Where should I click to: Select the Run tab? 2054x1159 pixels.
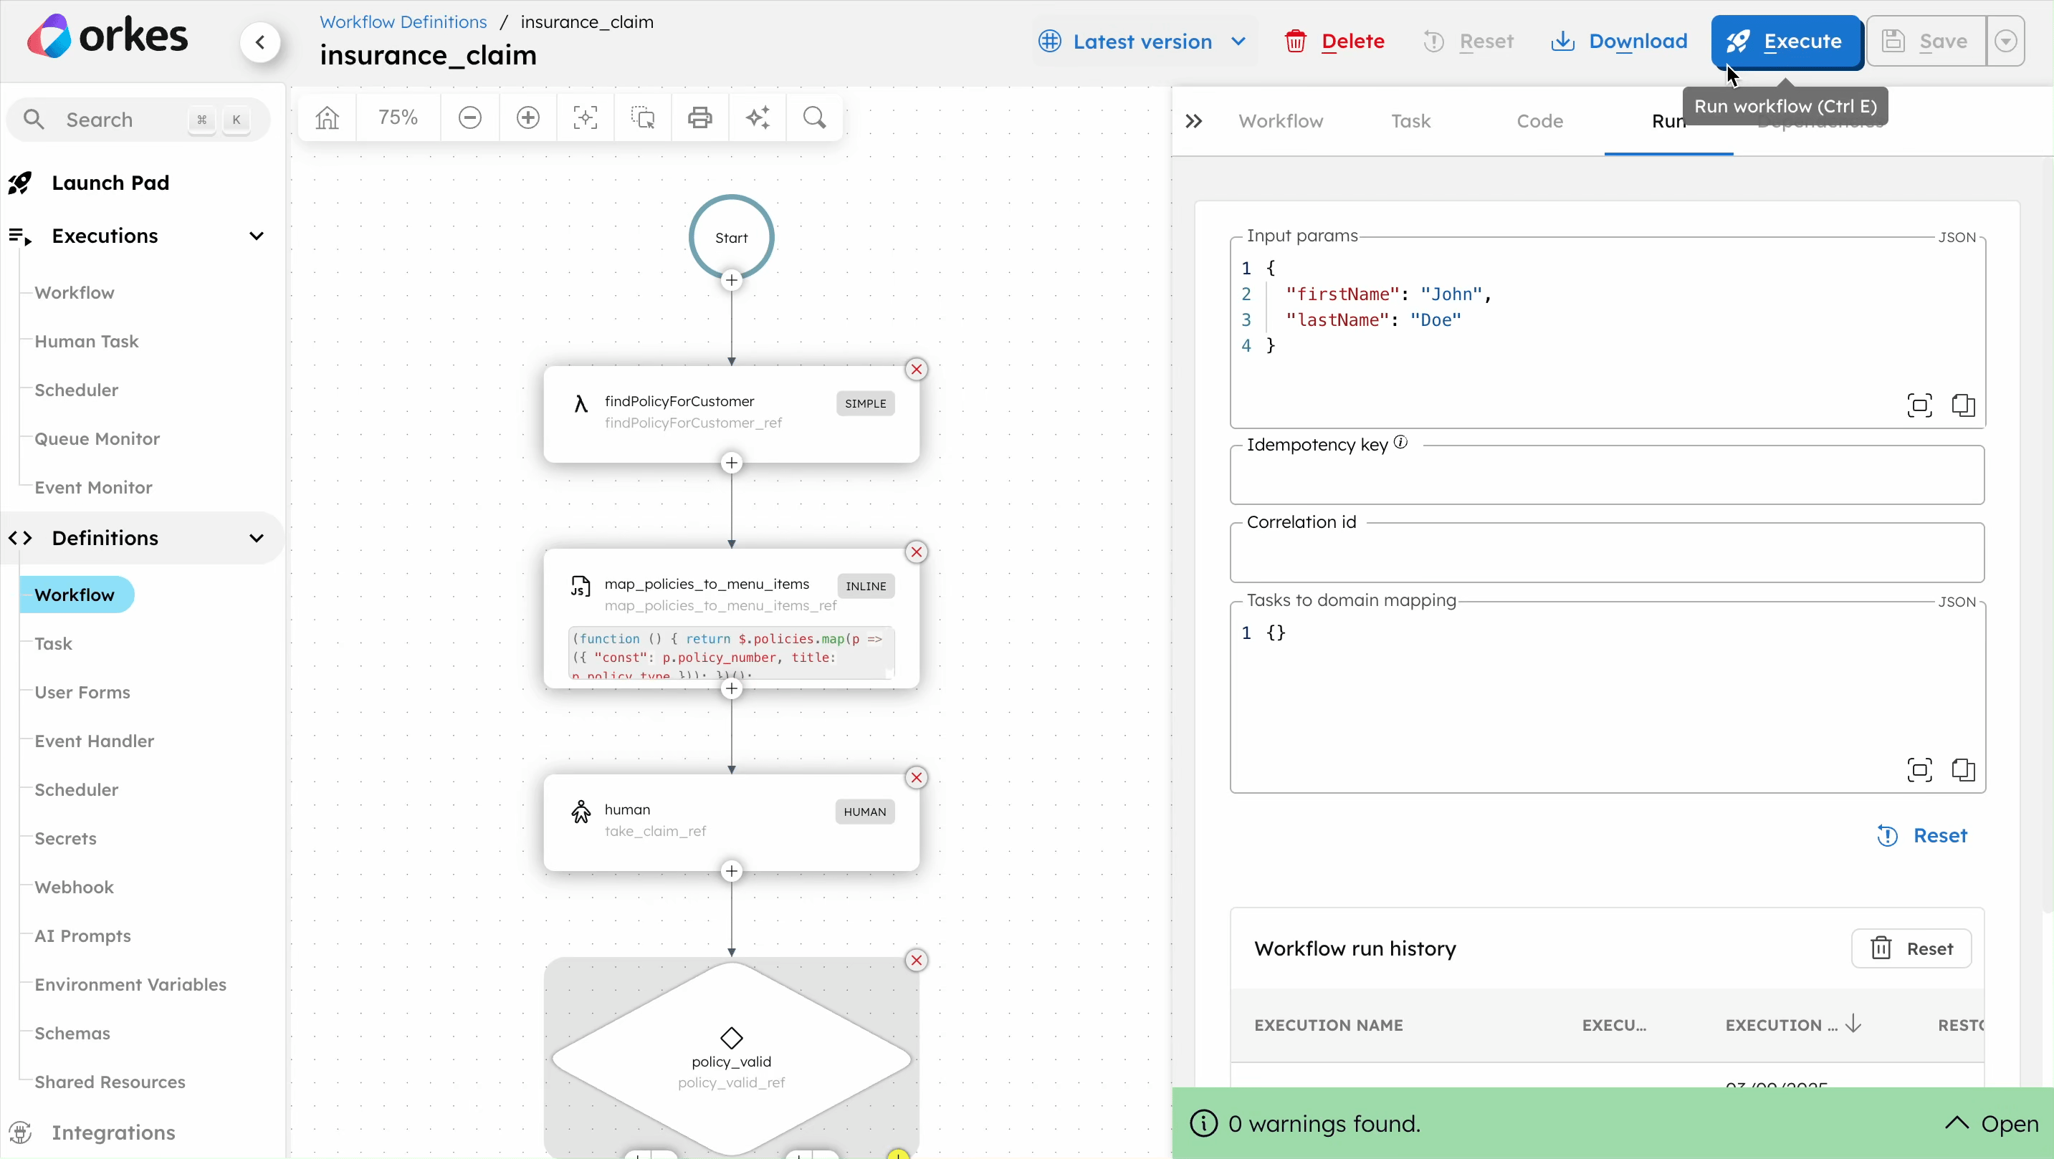(1668, 121)
